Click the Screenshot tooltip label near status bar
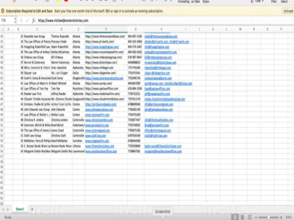 pyautogui.click(x=163, y=211)
